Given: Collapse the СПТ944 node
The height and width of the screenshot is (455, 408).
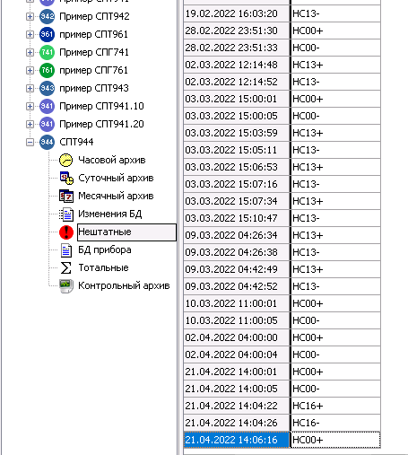Looking at the screenshot, I should 30,142.
